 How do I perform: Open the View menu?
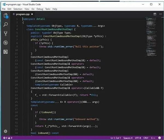[x=27, y=9]
